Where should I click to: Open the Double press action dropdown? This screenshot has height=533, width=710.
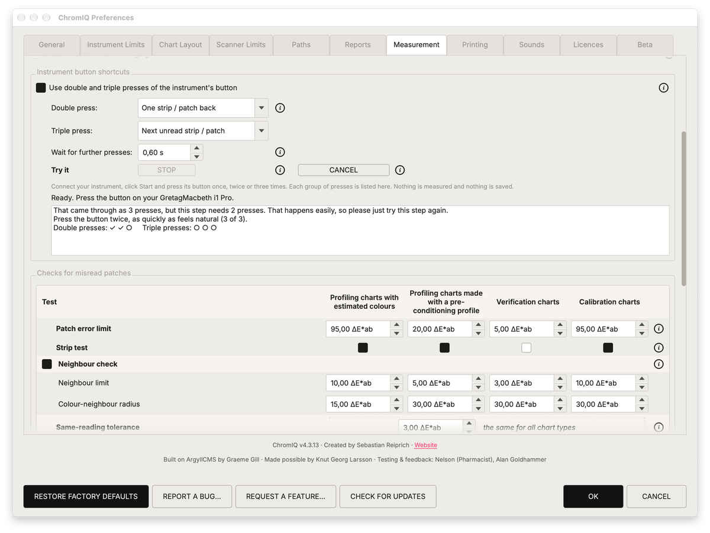click(x=203, y=108)
